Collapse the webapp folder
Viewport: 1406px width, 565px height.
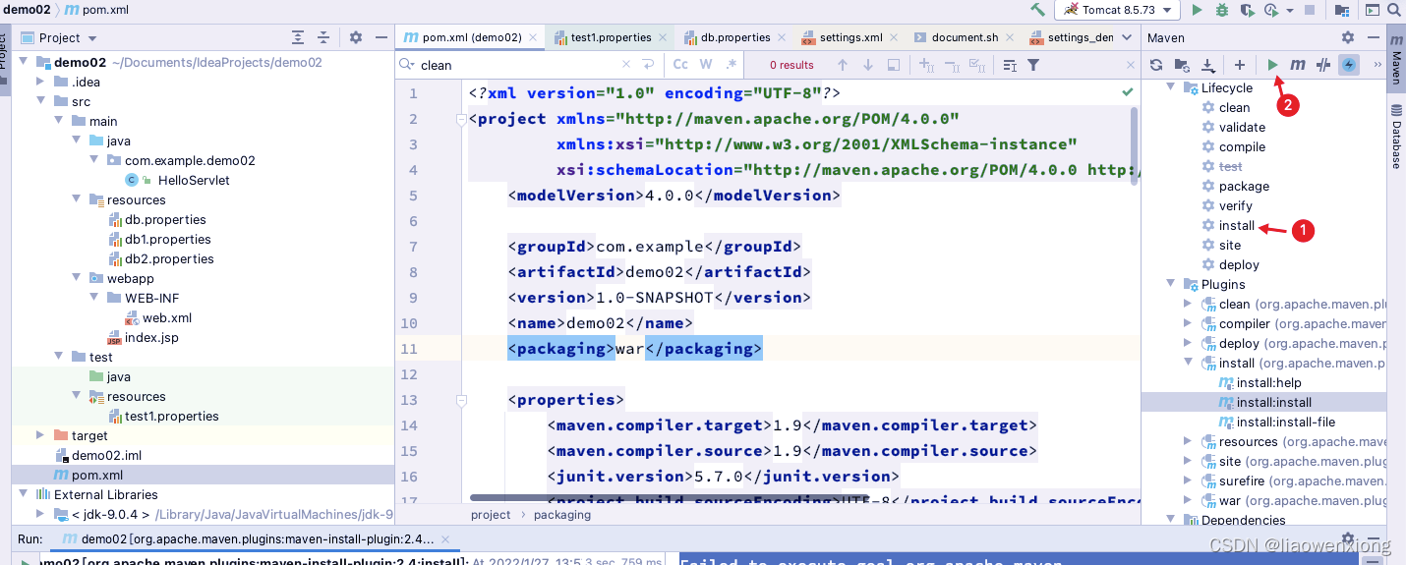76,278
